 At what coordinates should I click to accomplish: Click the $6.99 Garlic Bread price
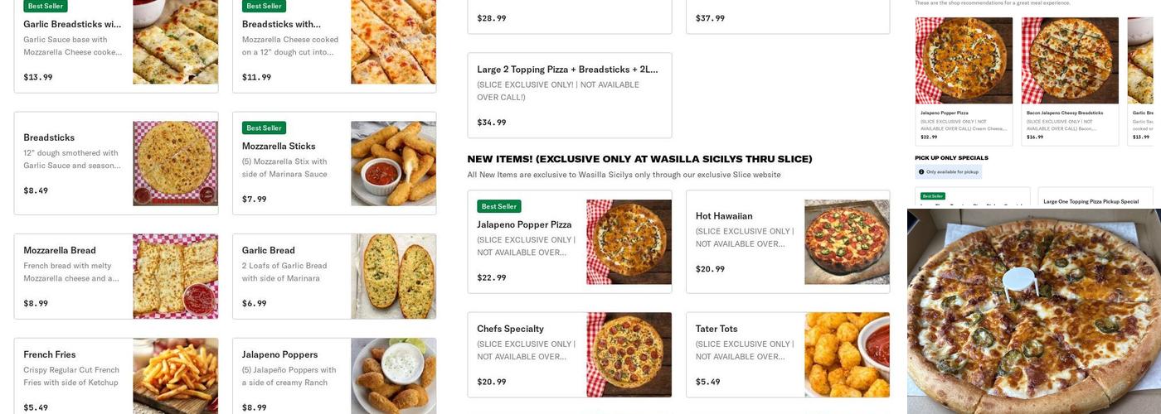(254, 303)
